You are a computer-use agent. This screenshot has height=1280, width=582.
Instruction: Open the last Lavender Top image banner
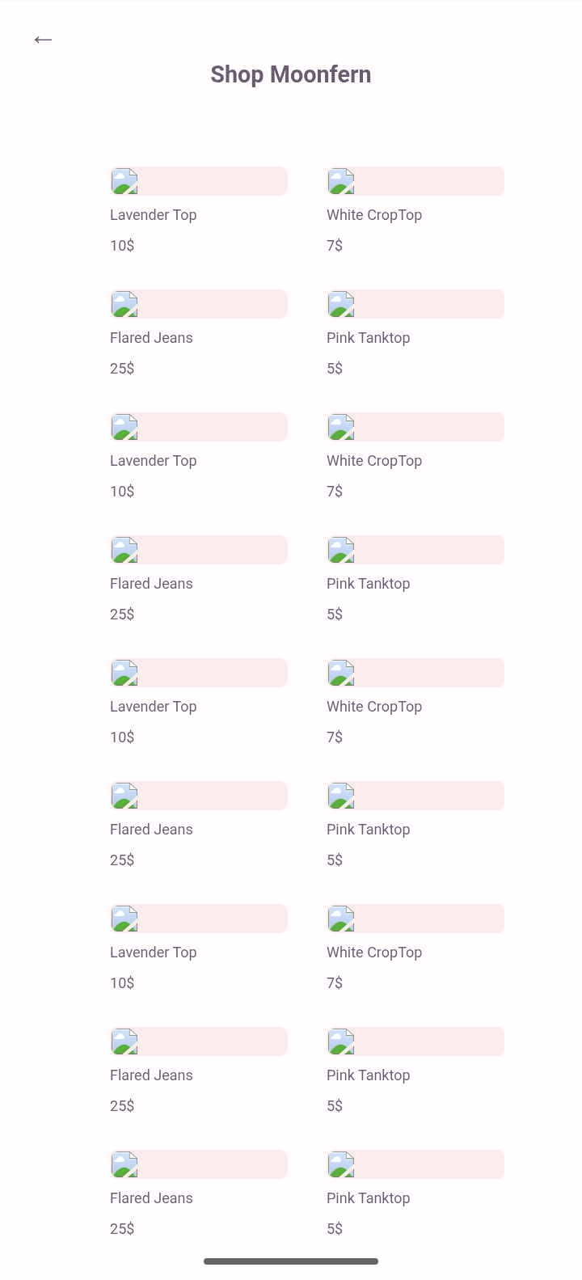pos(199,919)
